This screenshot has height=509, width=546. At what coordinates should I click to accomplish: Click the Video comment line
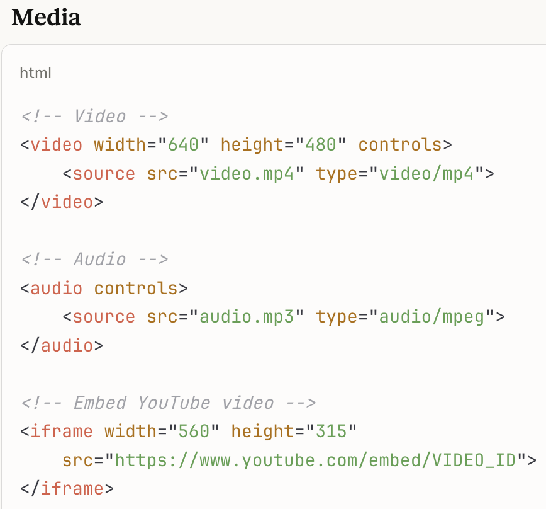[x=94, y=116]
